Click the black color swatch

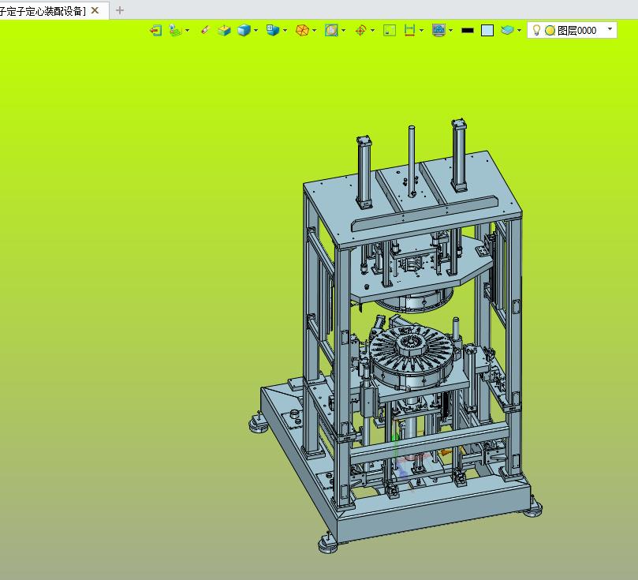[x=468, y=31]
